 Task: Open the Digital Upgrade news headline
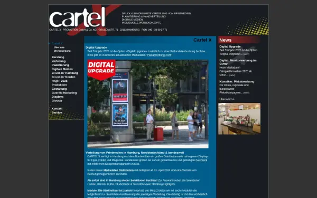(230, 46)
